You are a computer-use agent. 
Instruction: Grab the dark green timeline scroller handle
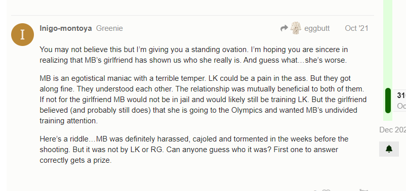(388, 101)
